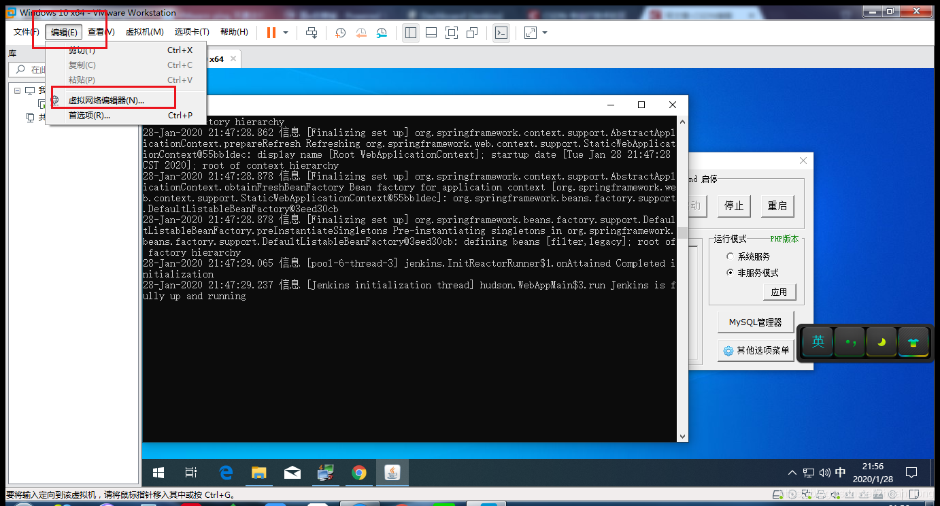Open the Snapshot Manager wrench-clock icon
Image resolution: width=940 pixels, height=506 pixels.
point(382,33)
